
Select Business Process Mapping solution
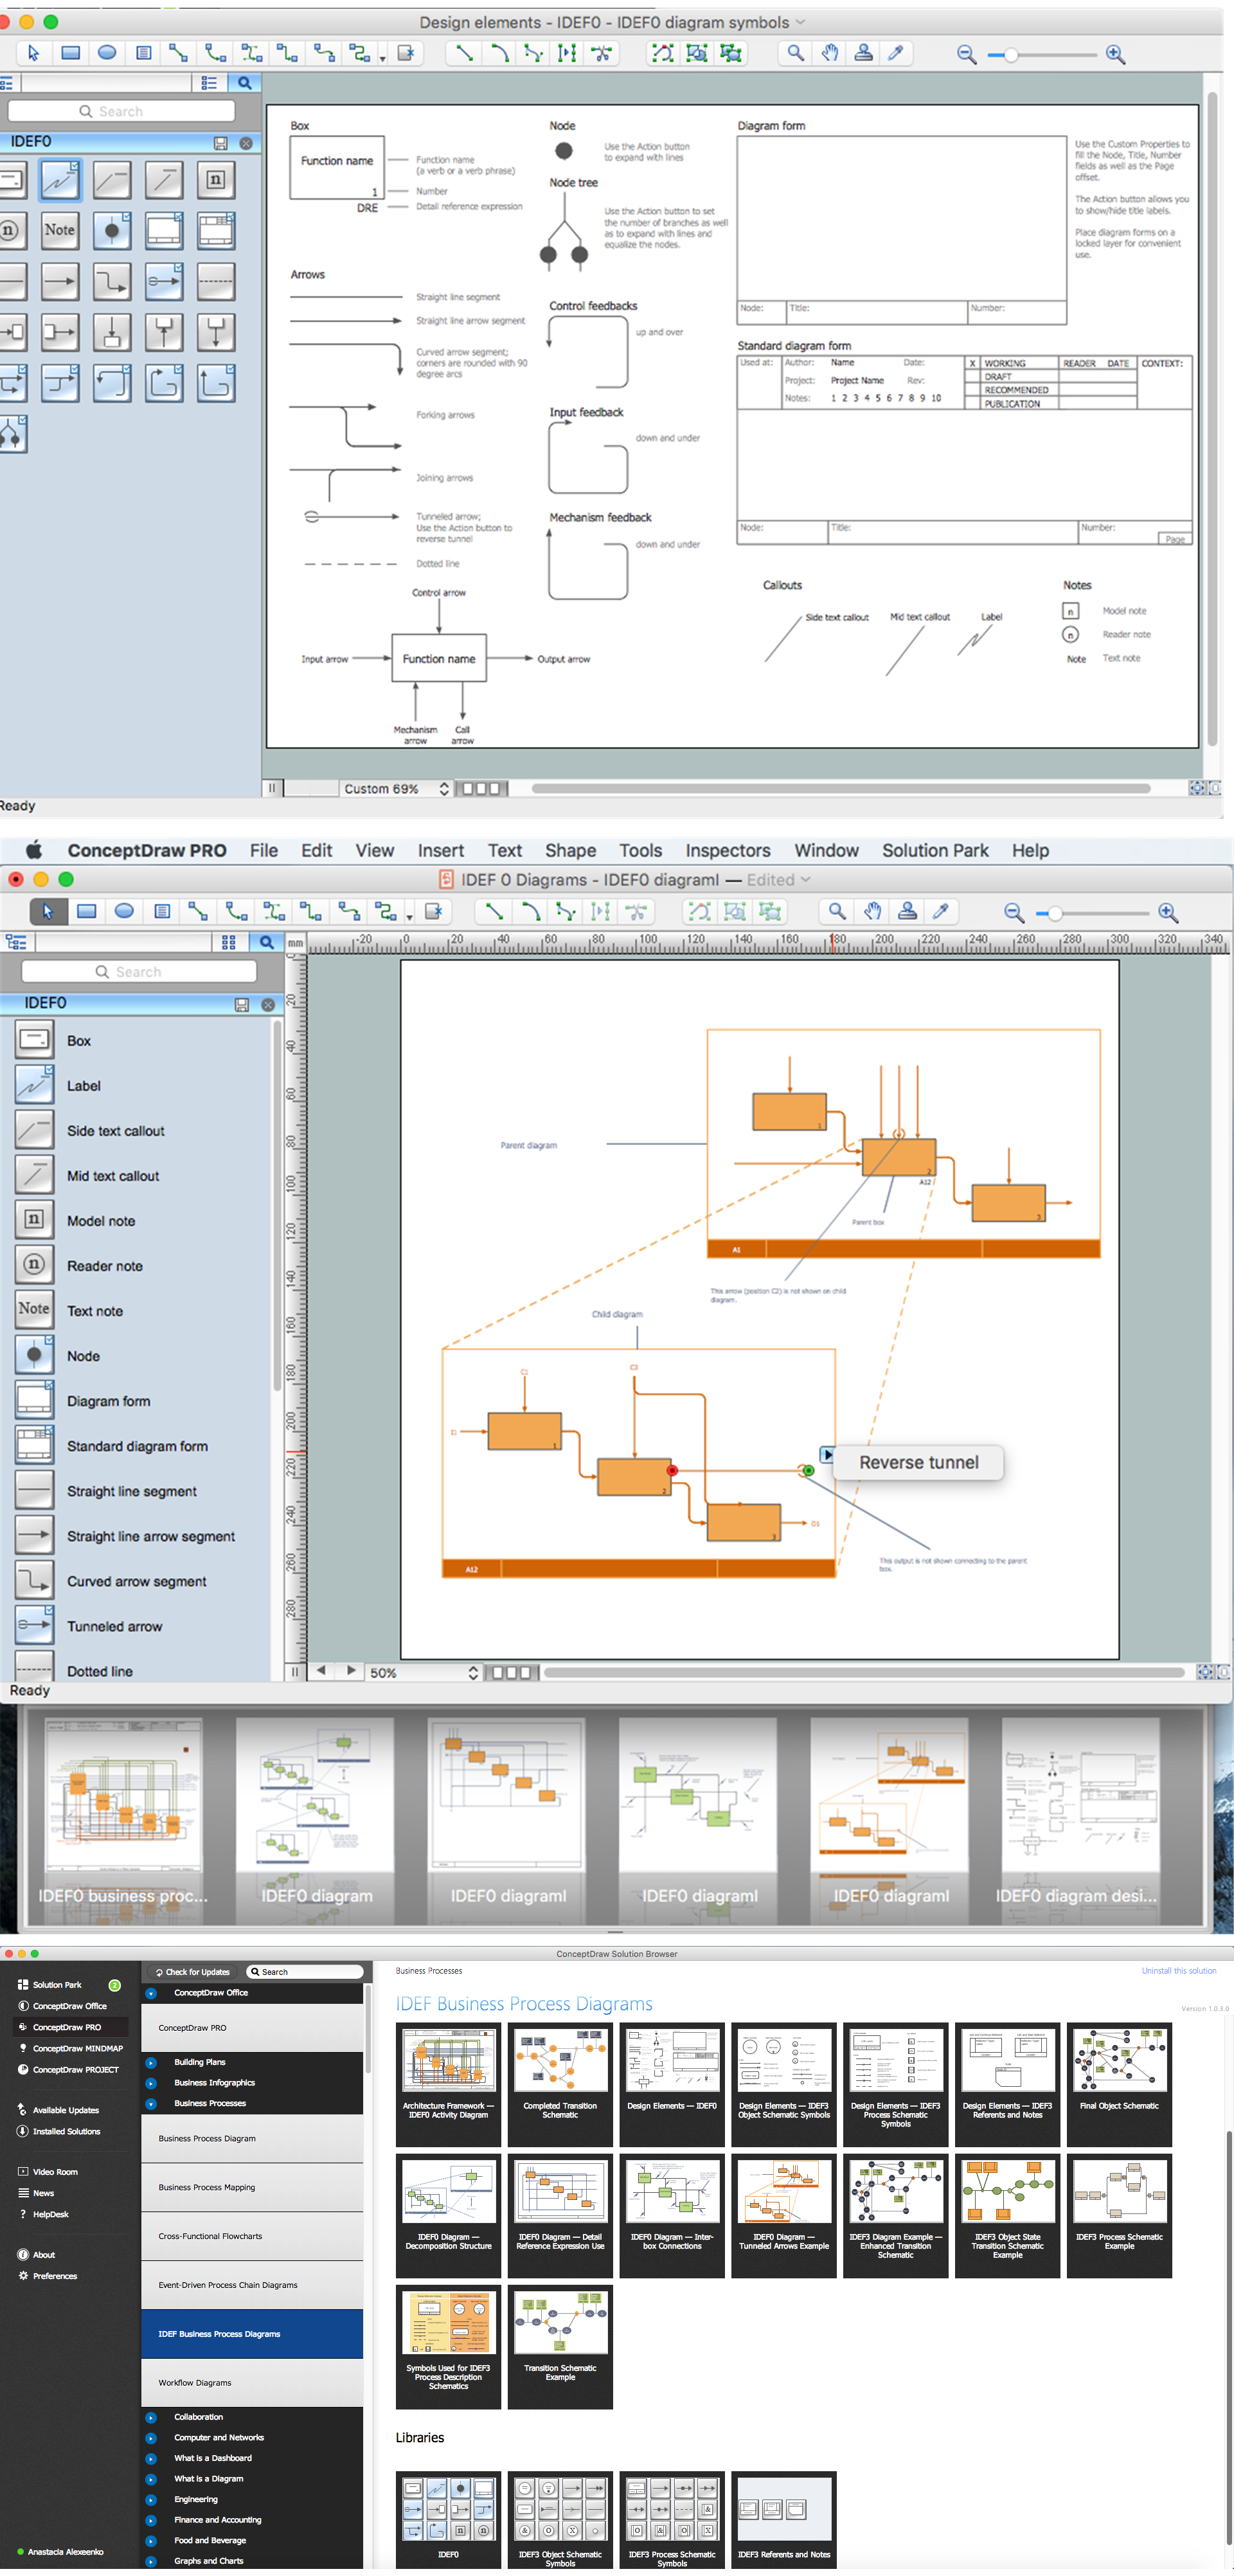coord(252,2187)
